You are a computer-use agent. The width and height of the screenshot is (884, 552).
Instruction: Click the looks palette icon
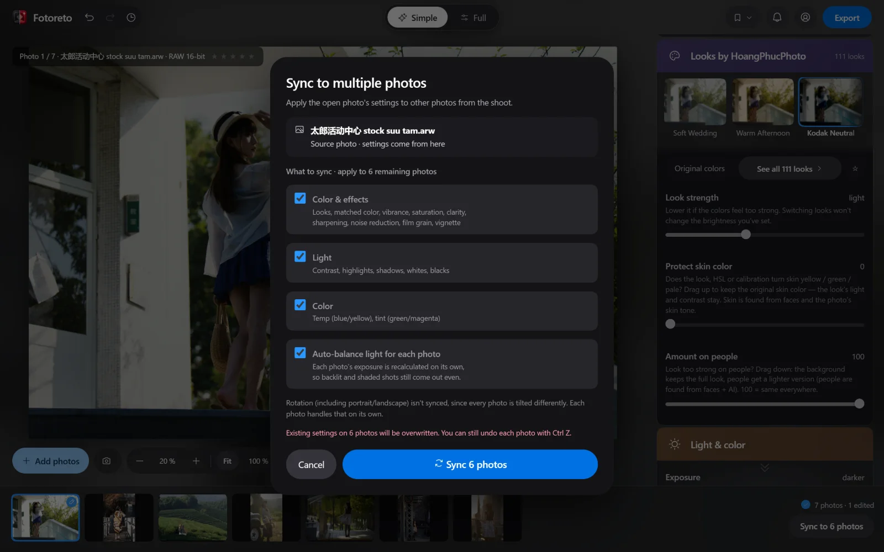[x=675, y=56]
